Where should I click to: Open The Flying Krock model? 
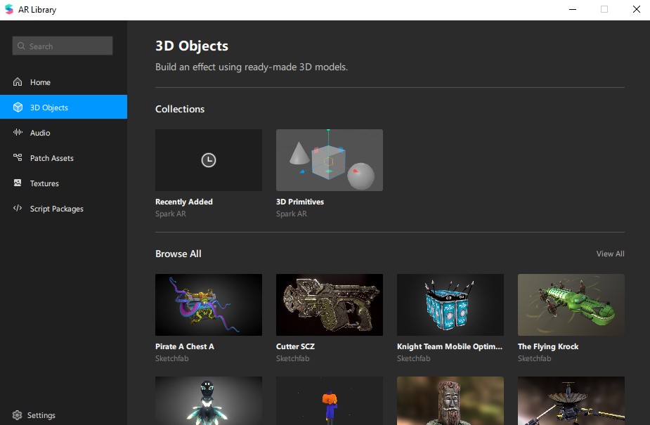[571, 305]
